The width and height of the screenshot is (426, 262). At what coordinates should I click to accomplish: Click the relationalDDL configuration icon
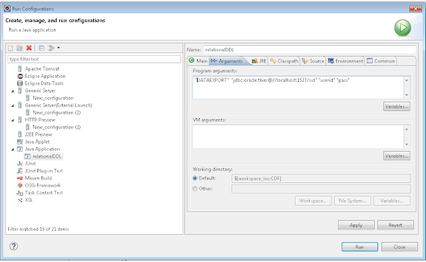27,156
